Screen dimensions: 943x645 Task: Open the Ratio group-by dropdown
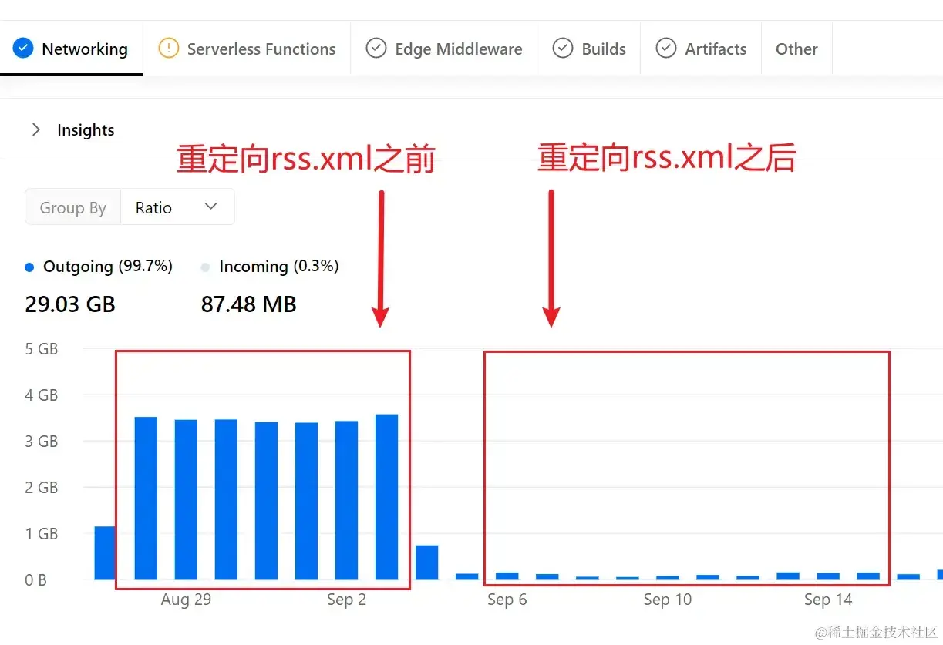point(177,207)
